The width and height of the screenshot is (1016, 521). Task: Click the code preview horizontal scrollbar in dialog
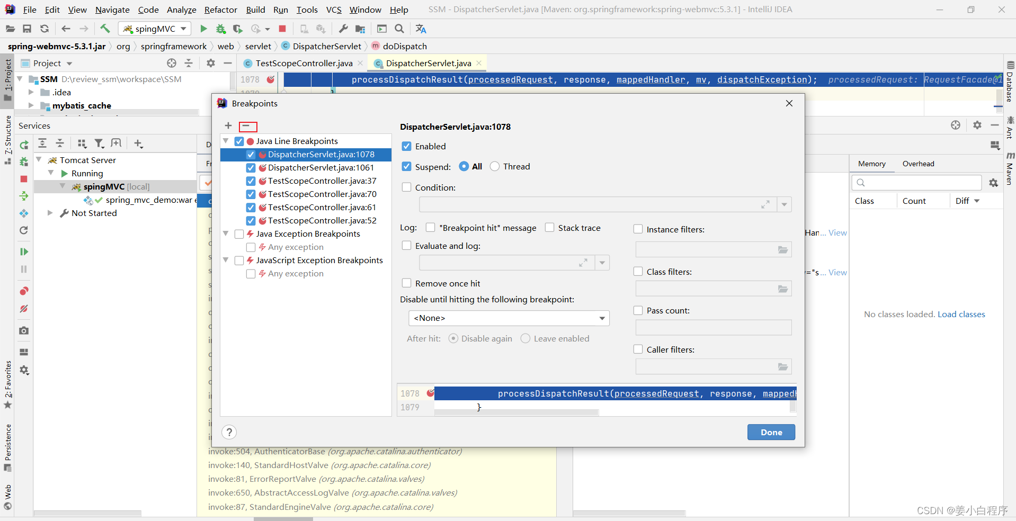pyautogui.click(x=516, y=412)
